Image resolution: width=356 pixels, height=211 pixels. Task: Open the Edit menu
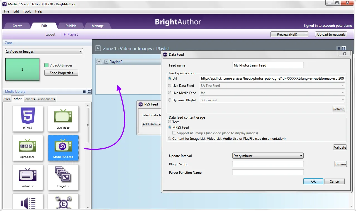[16, 11]
